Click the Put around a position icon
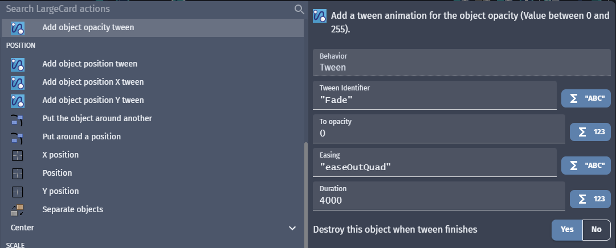 coord(17,137)
